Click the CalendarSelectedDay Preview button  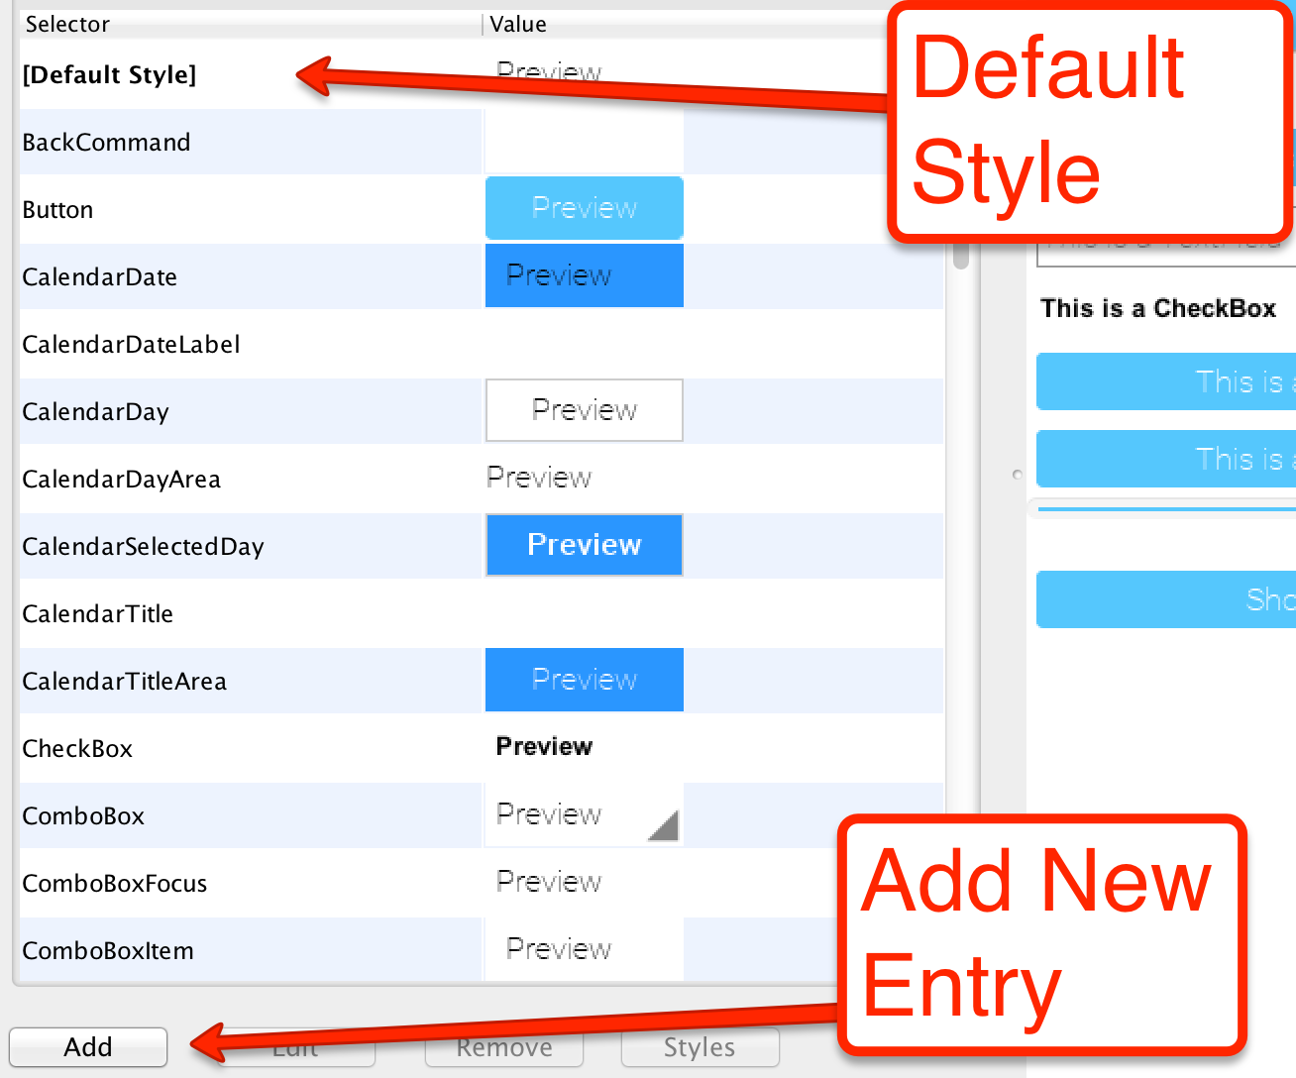coord(584,545)
